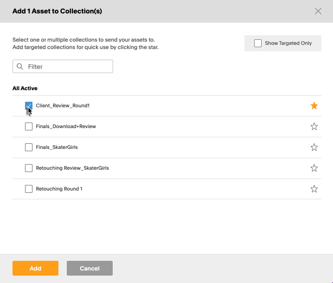This screenshot has width=333, height=283.
Task: Focus the Filter text field
Action: click(63, 67)
